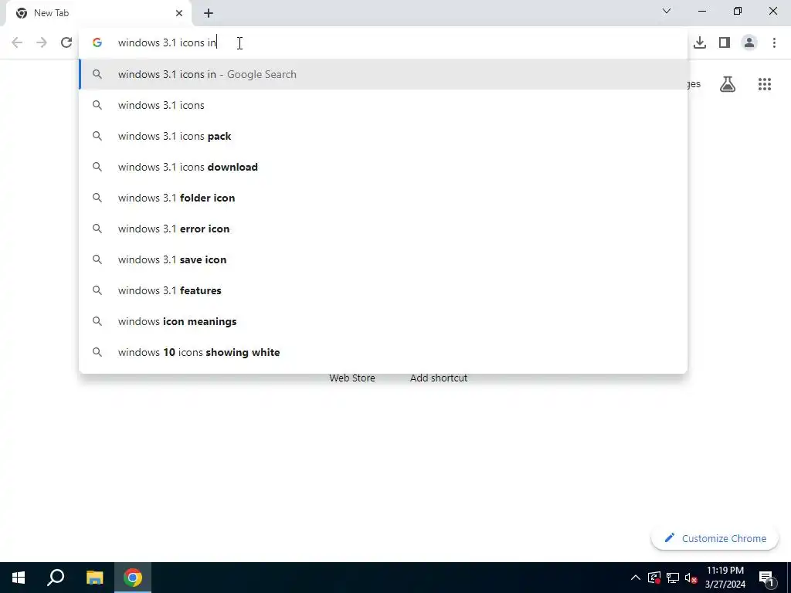Image resolution: width=791 pixels, height=593 pixels.
Task: Open the Windows Start menu
Action: (x=19, y=578)
